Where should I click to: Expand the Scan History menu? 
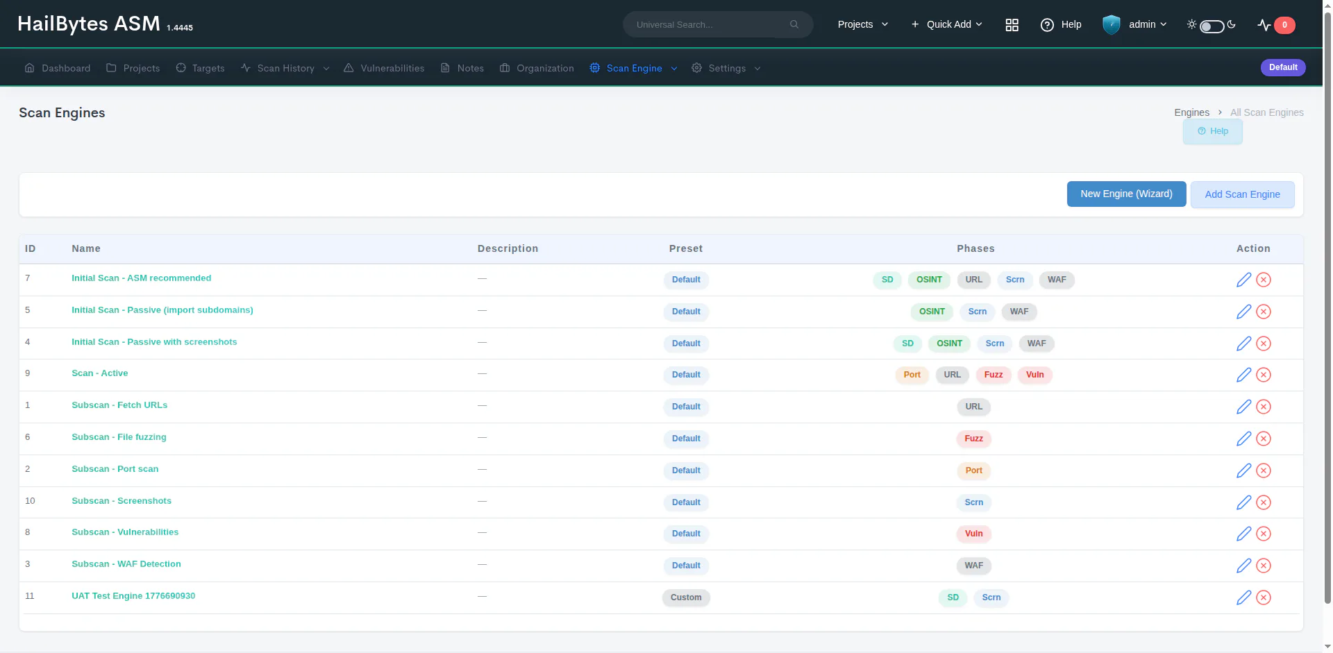click(x=285, y=68)
